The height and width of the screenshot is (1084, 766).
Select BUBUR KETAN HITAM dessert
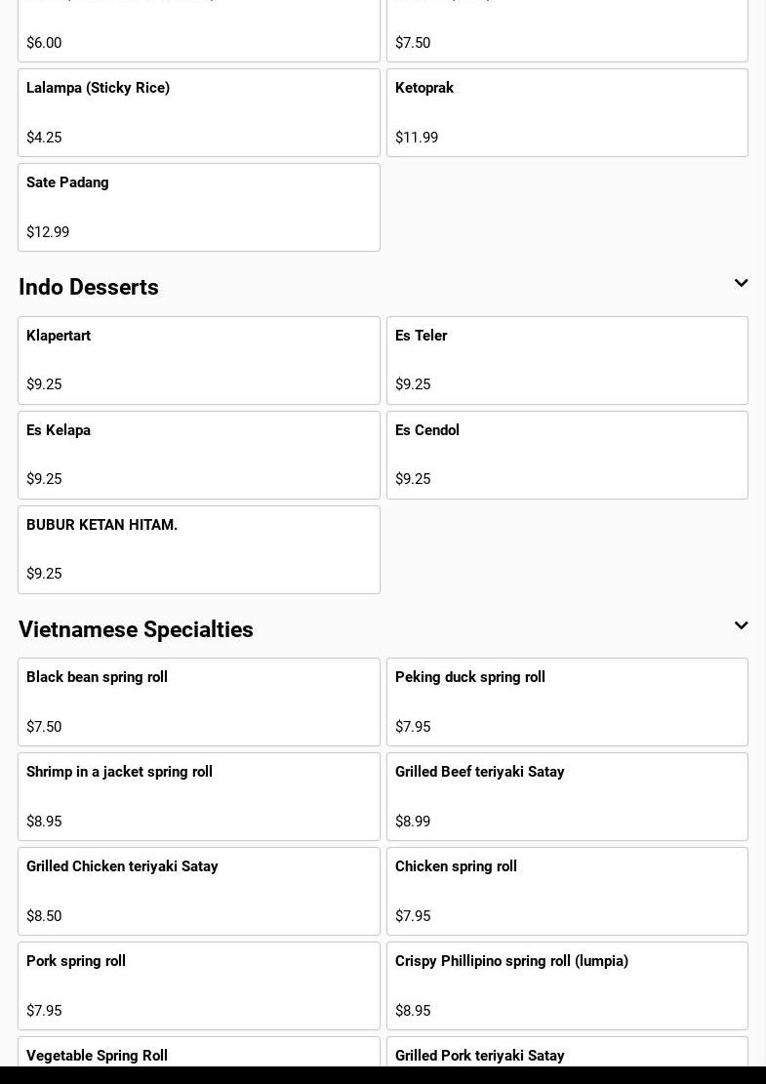[198, 549]
